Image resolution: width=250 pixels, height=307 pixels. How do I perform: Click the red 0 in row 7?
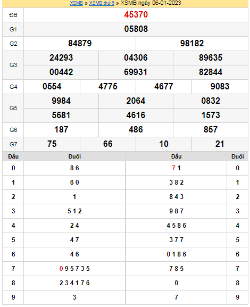(61, 269)
